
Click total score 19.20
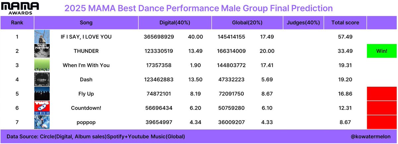345,79
